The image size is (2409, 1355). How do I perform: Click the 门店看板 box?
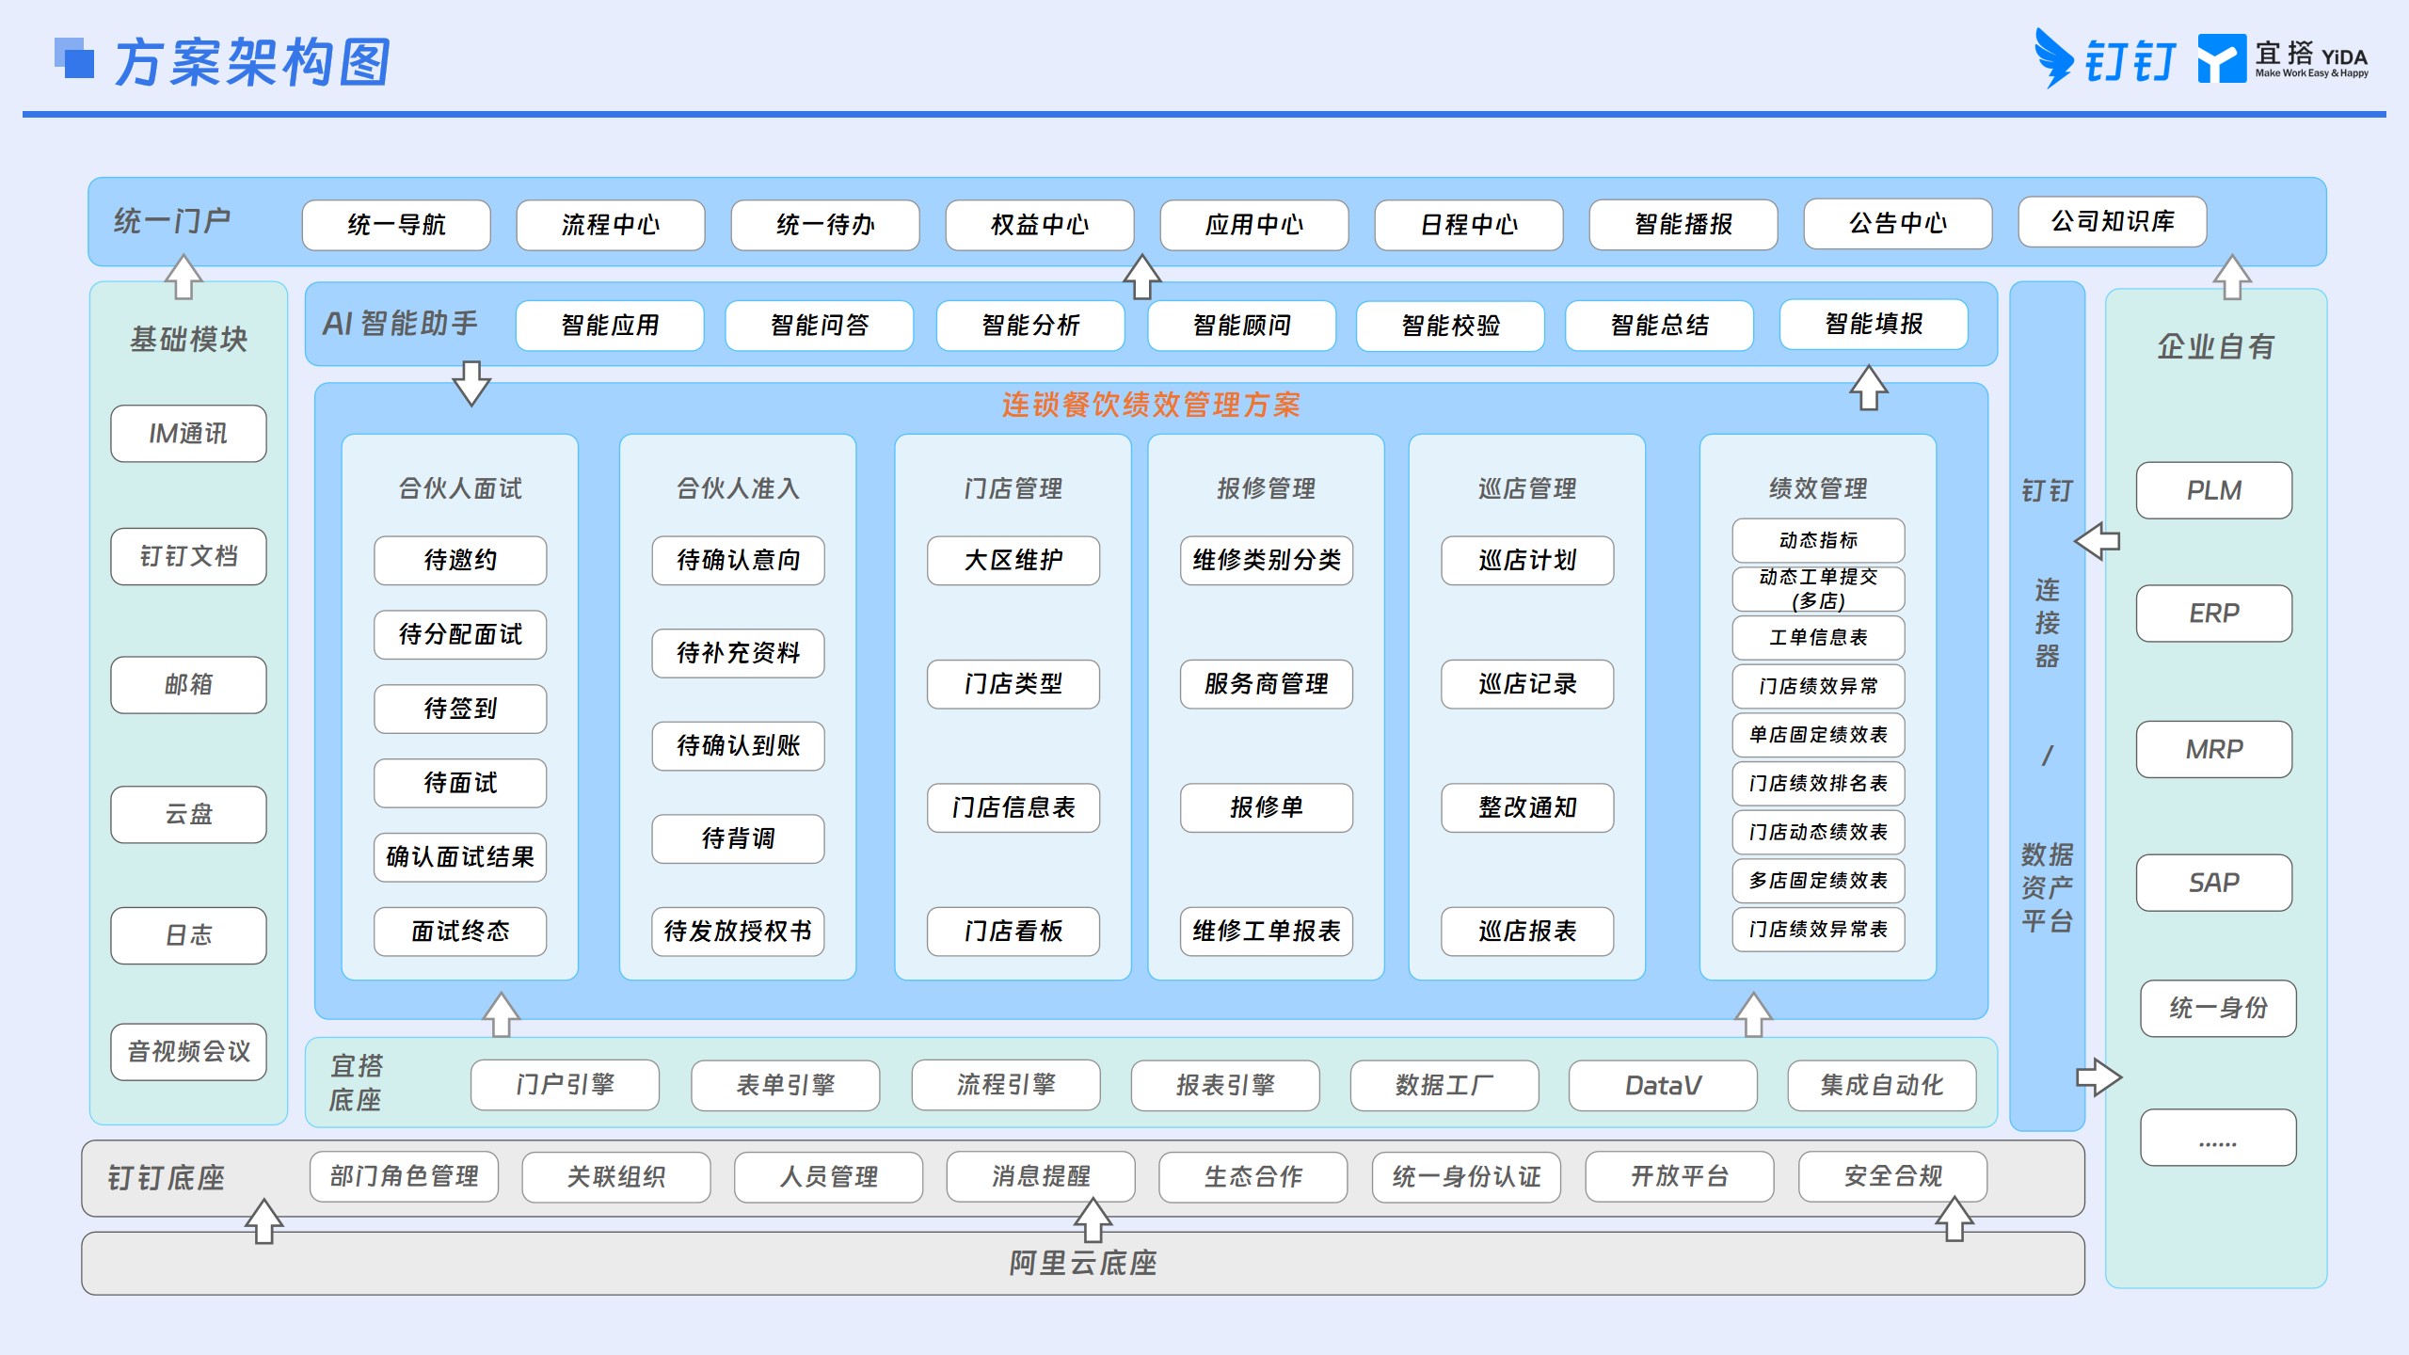(1013, 932)
